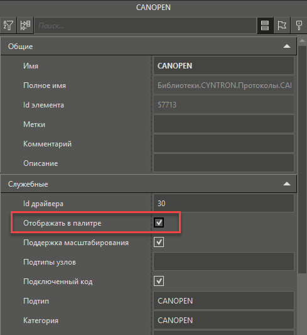The image size is (307, 335).
Task: Edit the Имя field value CANOPEN
Action: (x=224, y=65)
